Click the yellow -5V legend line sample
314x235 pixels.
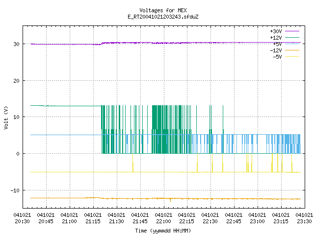[292, 57]
